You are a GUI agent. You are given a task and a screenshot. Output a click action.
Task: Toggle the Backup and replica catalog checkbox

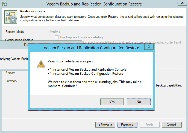tap(57, 37)
